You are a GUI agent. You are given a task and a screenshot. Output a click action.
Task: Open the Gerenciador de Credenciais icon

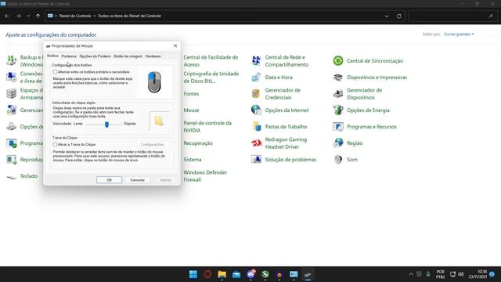256,94
